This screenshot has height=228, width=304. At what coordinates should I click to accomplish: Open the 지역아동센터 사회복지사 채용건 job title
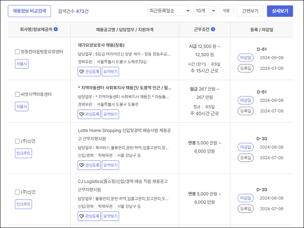(124, 88)
